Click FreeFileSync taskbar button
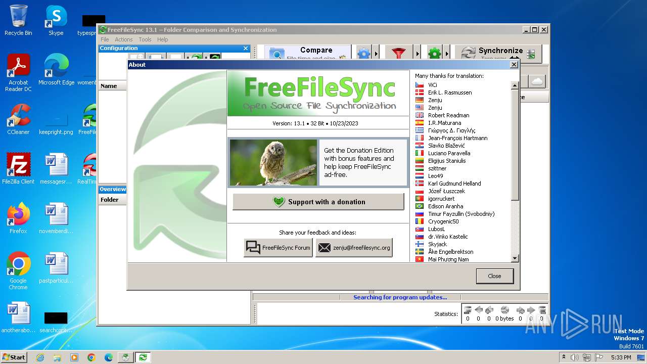The width and height of the screenshot is (647, 364). pos(143,357)
